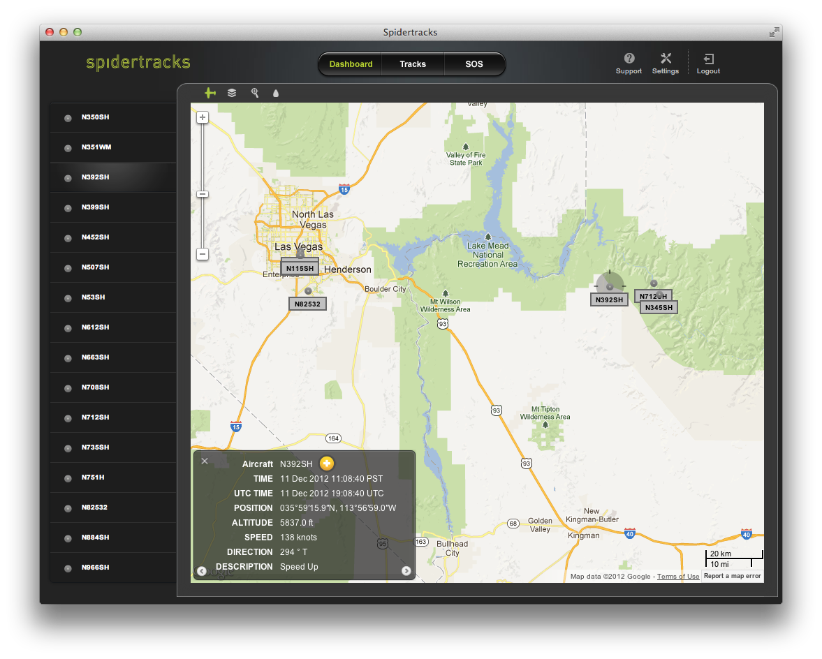Click the macOS yellow minimize button
Image resolution: width=822 pixels, height=659 pixels.
point(64,32)
